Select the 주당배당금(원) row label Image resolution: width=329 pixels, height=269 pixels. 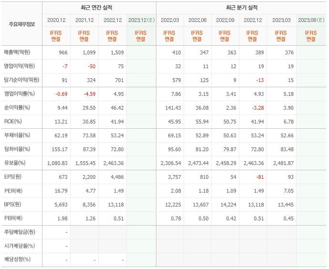(x=20, y=232)
